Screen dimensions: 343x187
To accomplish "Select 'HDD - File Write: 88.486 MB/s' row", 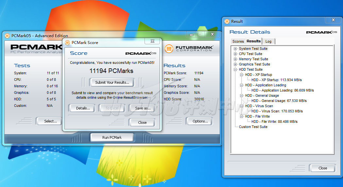I will (x=274, y=122).
